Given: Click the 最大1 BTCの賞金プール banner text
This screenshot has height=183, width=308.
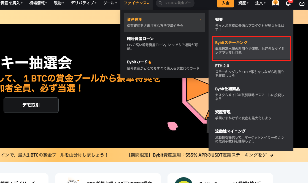Looking at the screenshot, I should click(54, 155).
